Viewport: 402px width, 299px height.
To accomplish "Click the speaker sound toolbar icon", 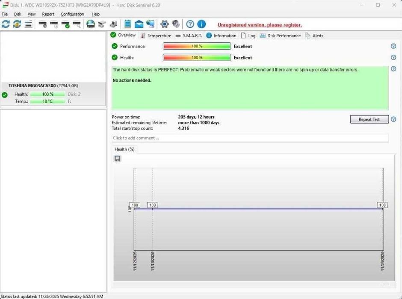I will pos(176,24).
